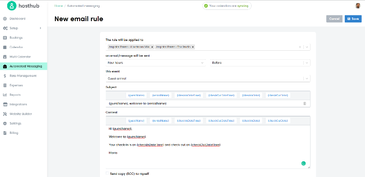Clear all selected properties
The image size is (365, 177).
pos(300,47)
